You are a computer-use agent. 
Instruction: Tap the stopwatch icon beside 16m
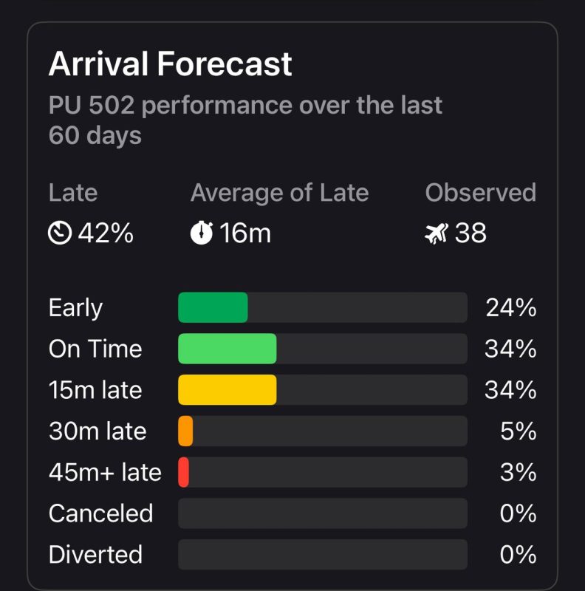[x=202, y=233]
